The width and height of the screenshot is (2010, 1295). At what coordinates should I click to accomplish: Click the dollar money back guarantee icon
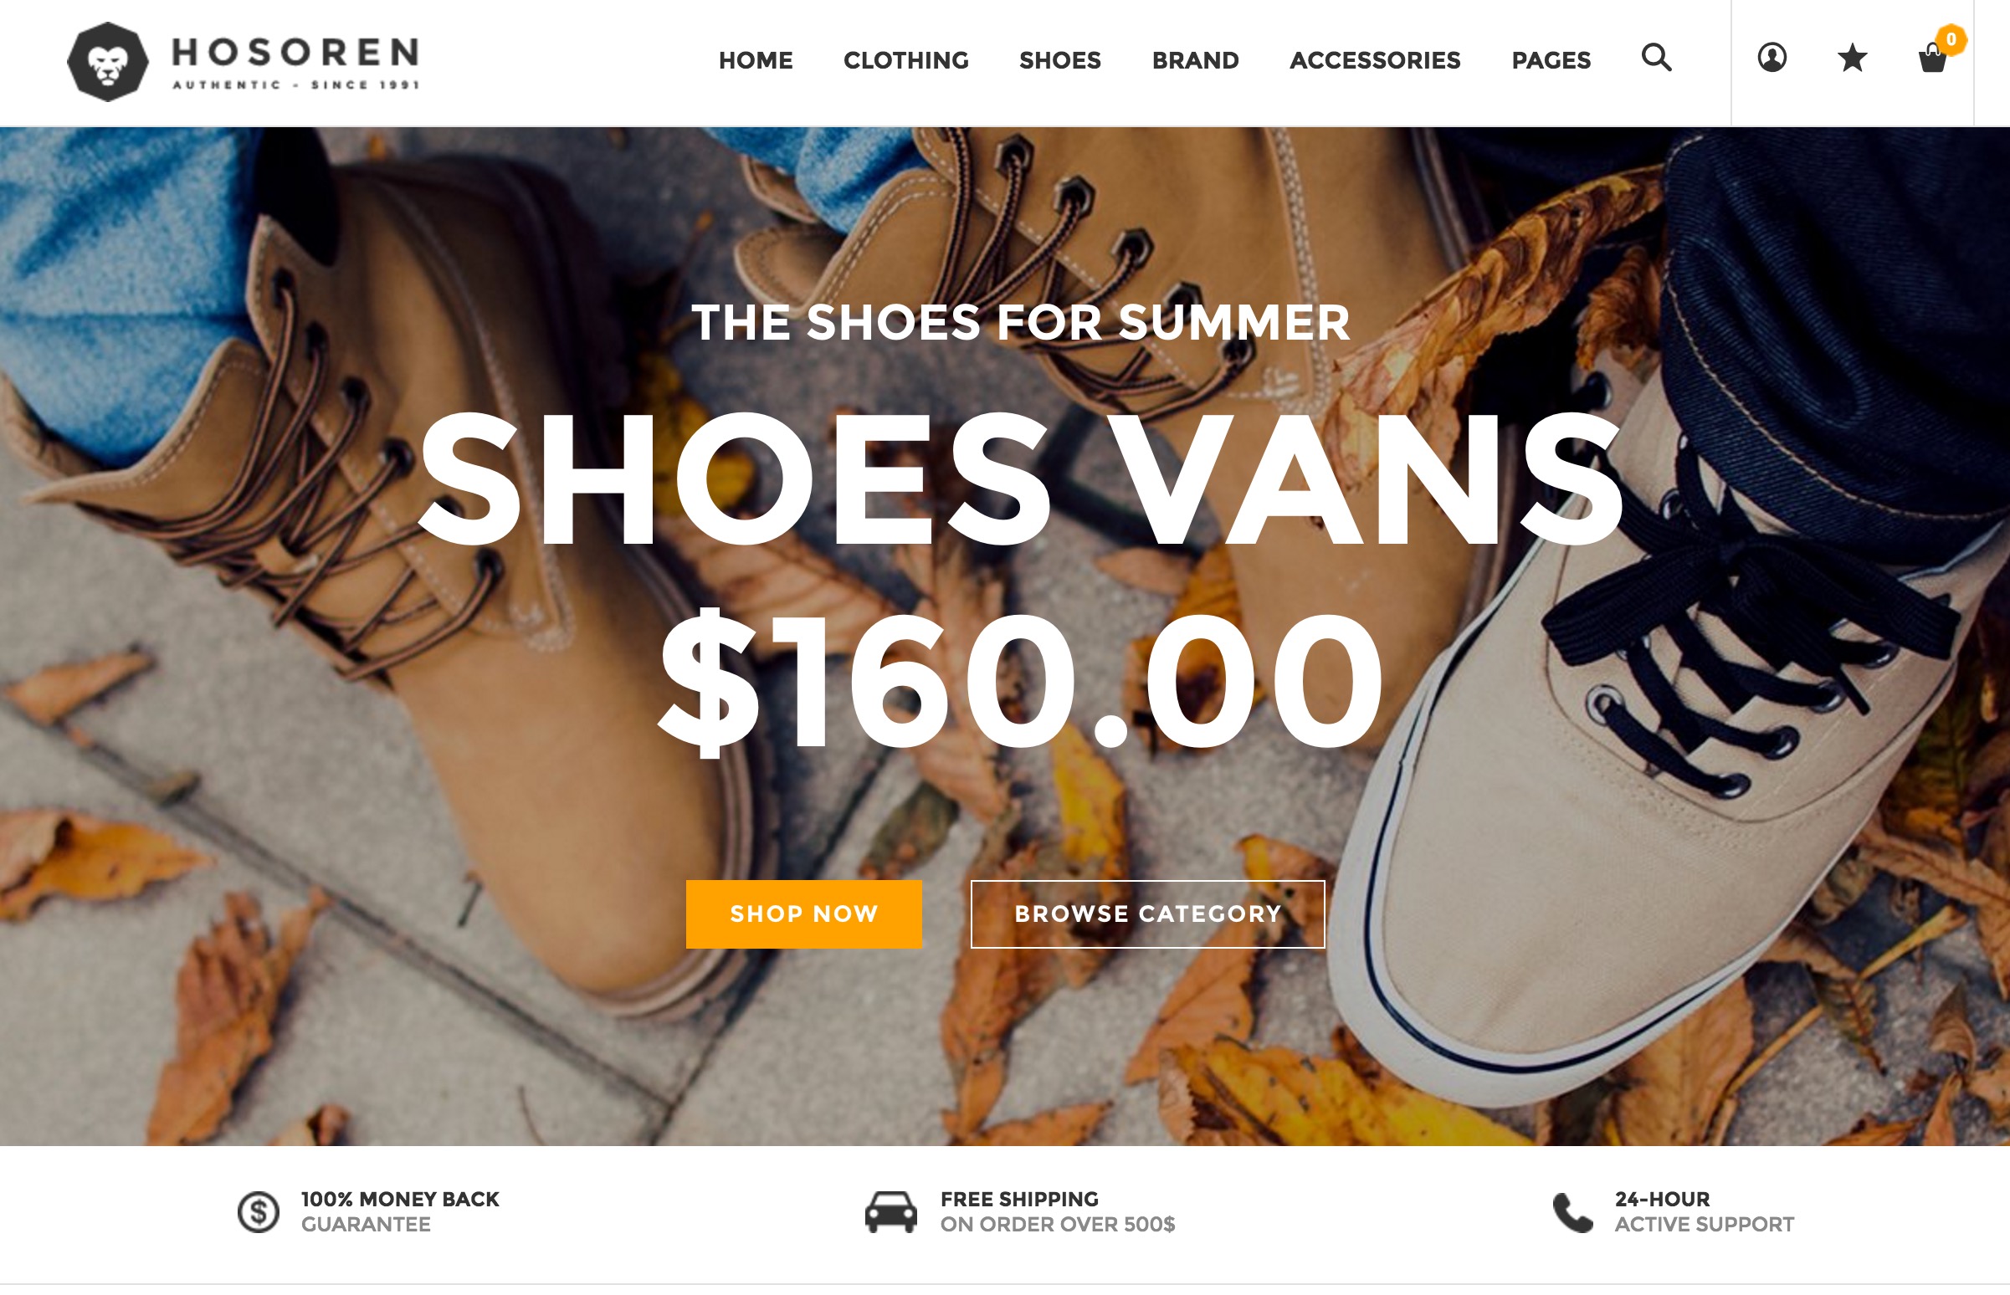(259, 1211)
